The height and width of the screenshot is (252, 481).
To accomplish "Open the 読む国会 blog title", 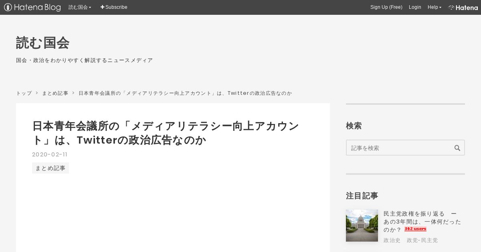I will tap(42, 43).
